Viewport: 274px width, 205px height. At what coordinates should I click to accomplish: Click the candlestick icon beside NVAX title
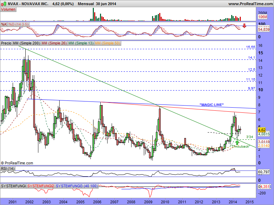tap(4, 4)
